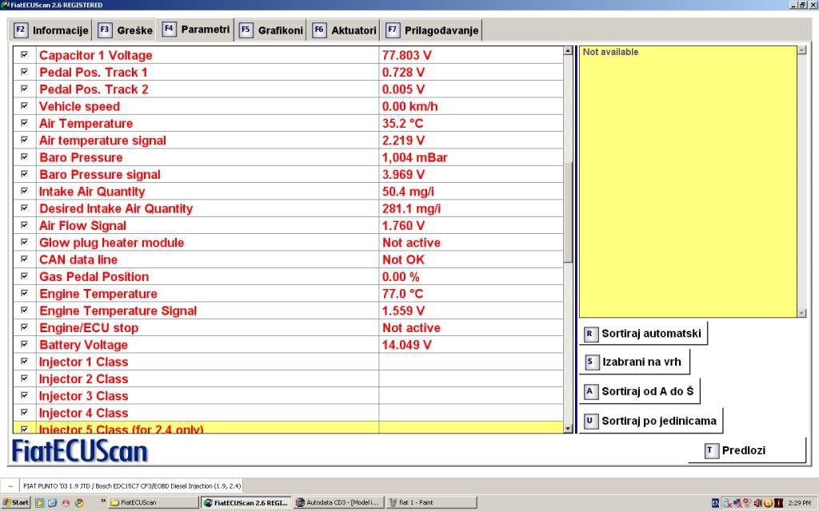Screen dimensions: 819x511
Task: Toggle the CAN data line checkbox
Action: tap(24, 259)
